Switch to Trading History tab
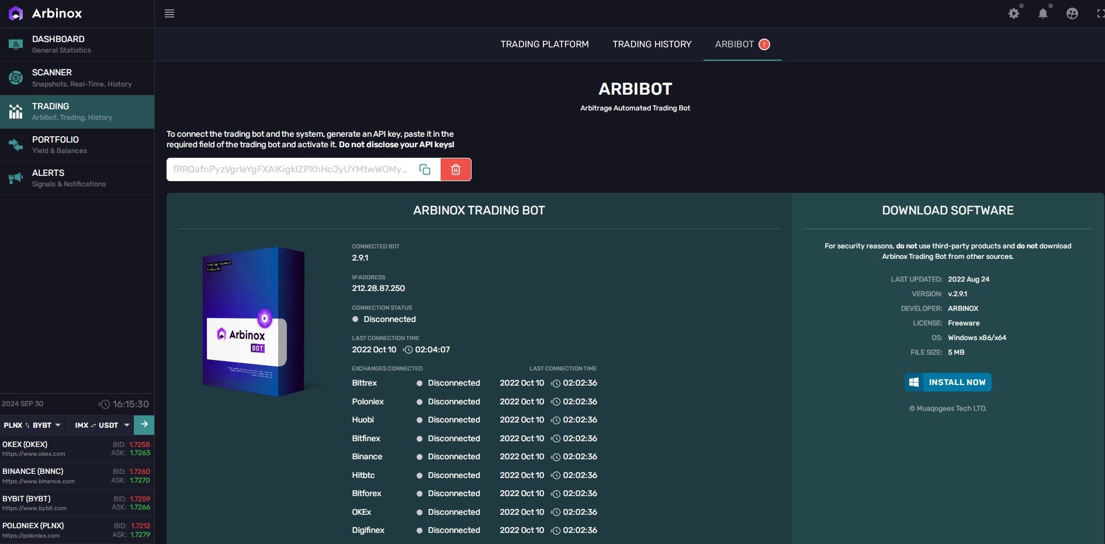Image resolution: width=1105 pixels, height=544 pixels. click(x=652, y=44)
